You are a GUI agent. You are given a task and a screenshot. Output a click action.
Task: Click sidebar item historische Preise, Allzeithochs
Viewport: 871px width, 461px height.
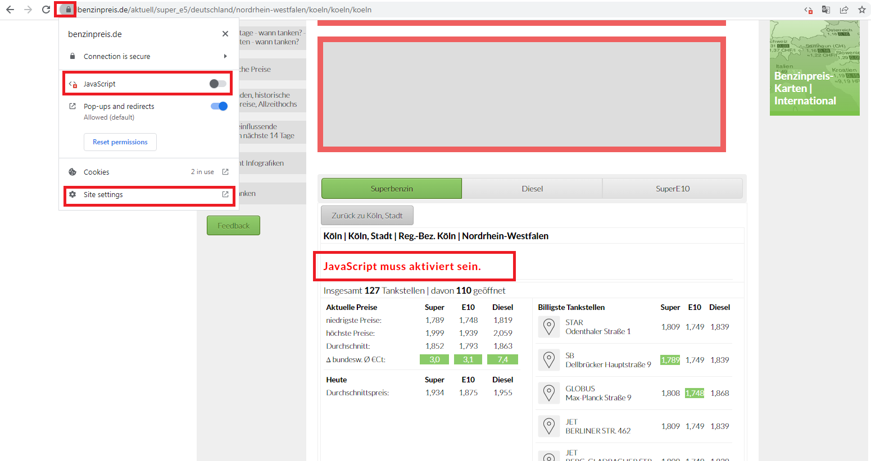(x=273, y=100)
